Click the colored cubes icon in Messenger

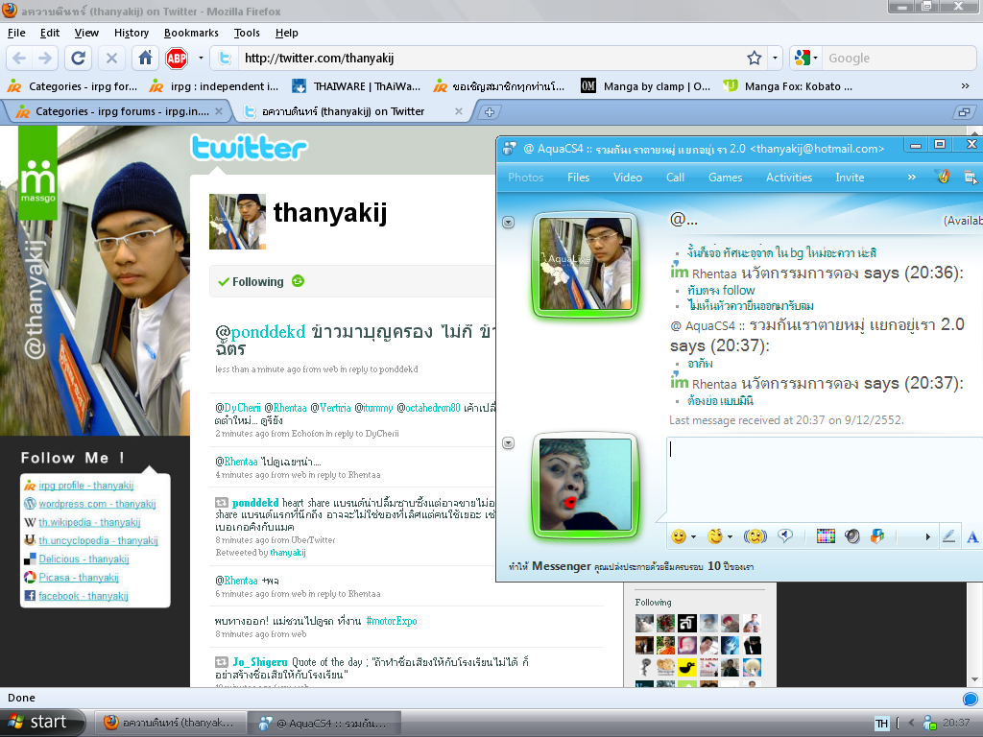pyautogui.click(x=877, y=536)
